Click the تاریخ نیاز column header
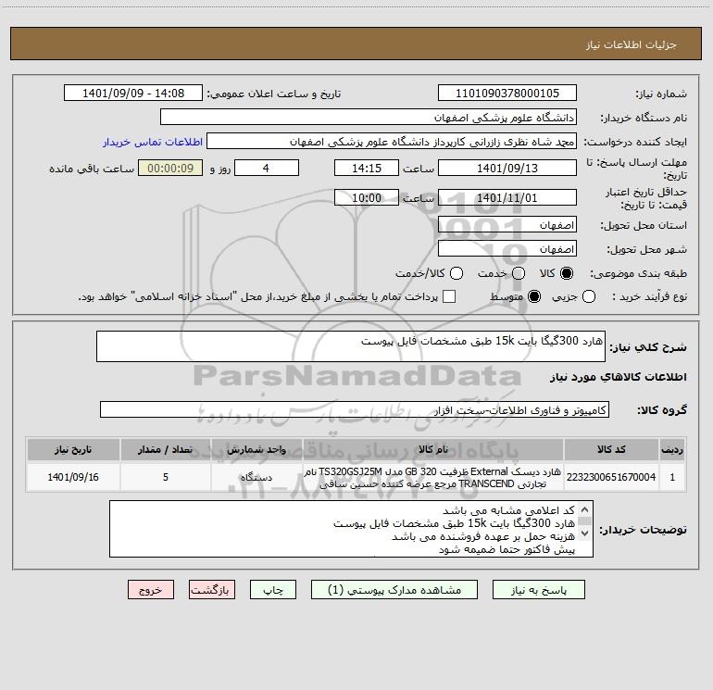Viewport: 713px width, 690px height. (73, 449)
